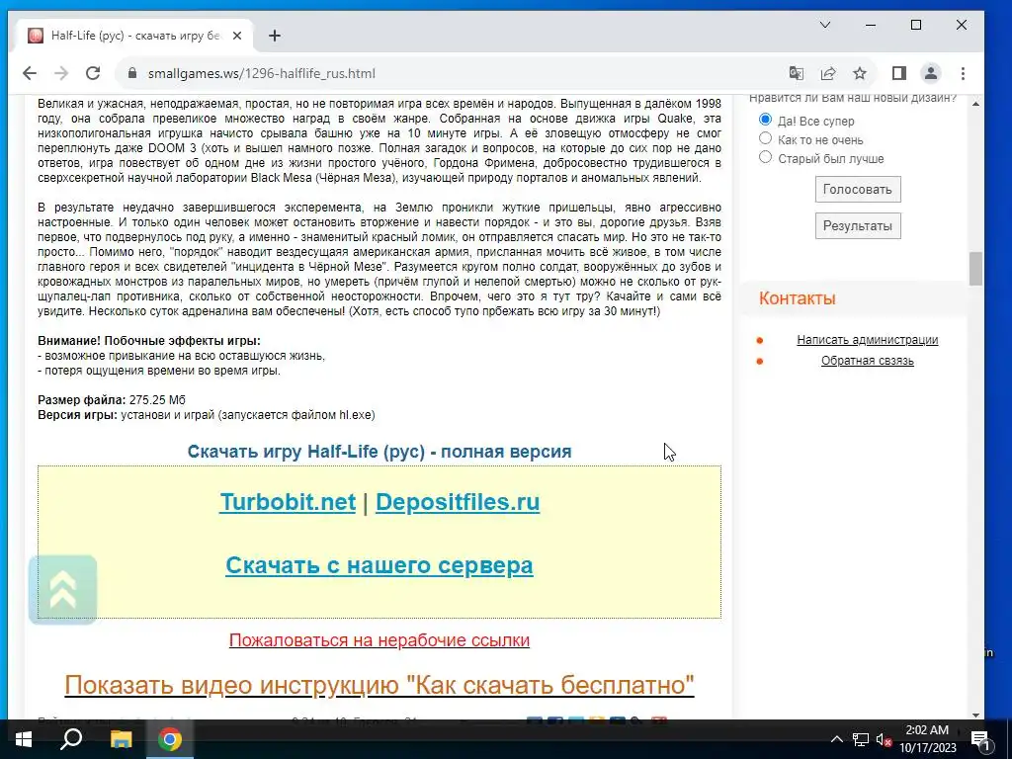
Task: Open the 'Обратная связь' link
Action: (x=867, y=361)
